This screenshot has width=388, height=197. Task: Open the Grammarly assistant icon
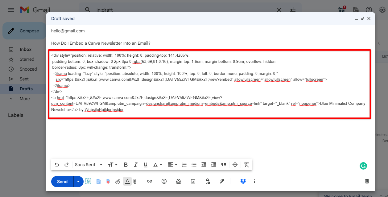pyautogui.click(x=363, y=166)
